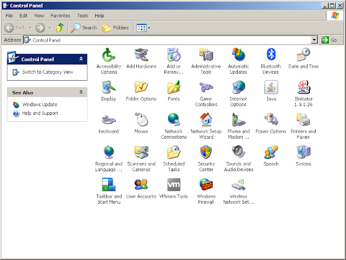Open the Views button dropdown

pyautogui.click(x=149, y=28)
